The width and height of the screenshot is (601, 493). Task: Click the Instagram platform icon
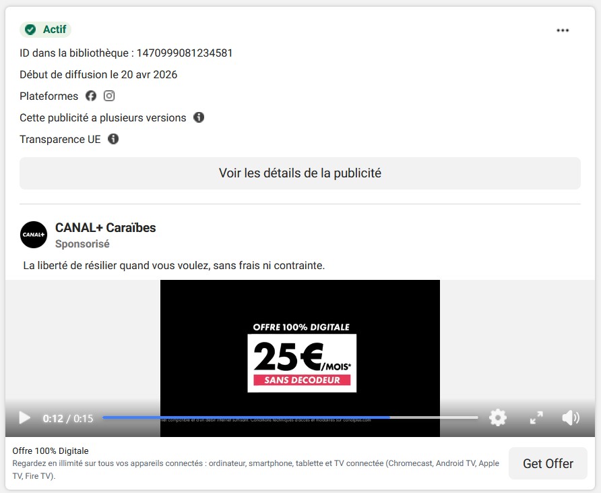click(x=109, y=96)
